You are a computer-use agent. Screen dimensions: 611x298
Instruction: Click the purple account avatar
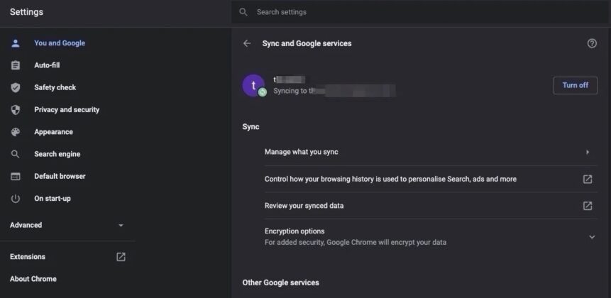click(x=253, y=85)
